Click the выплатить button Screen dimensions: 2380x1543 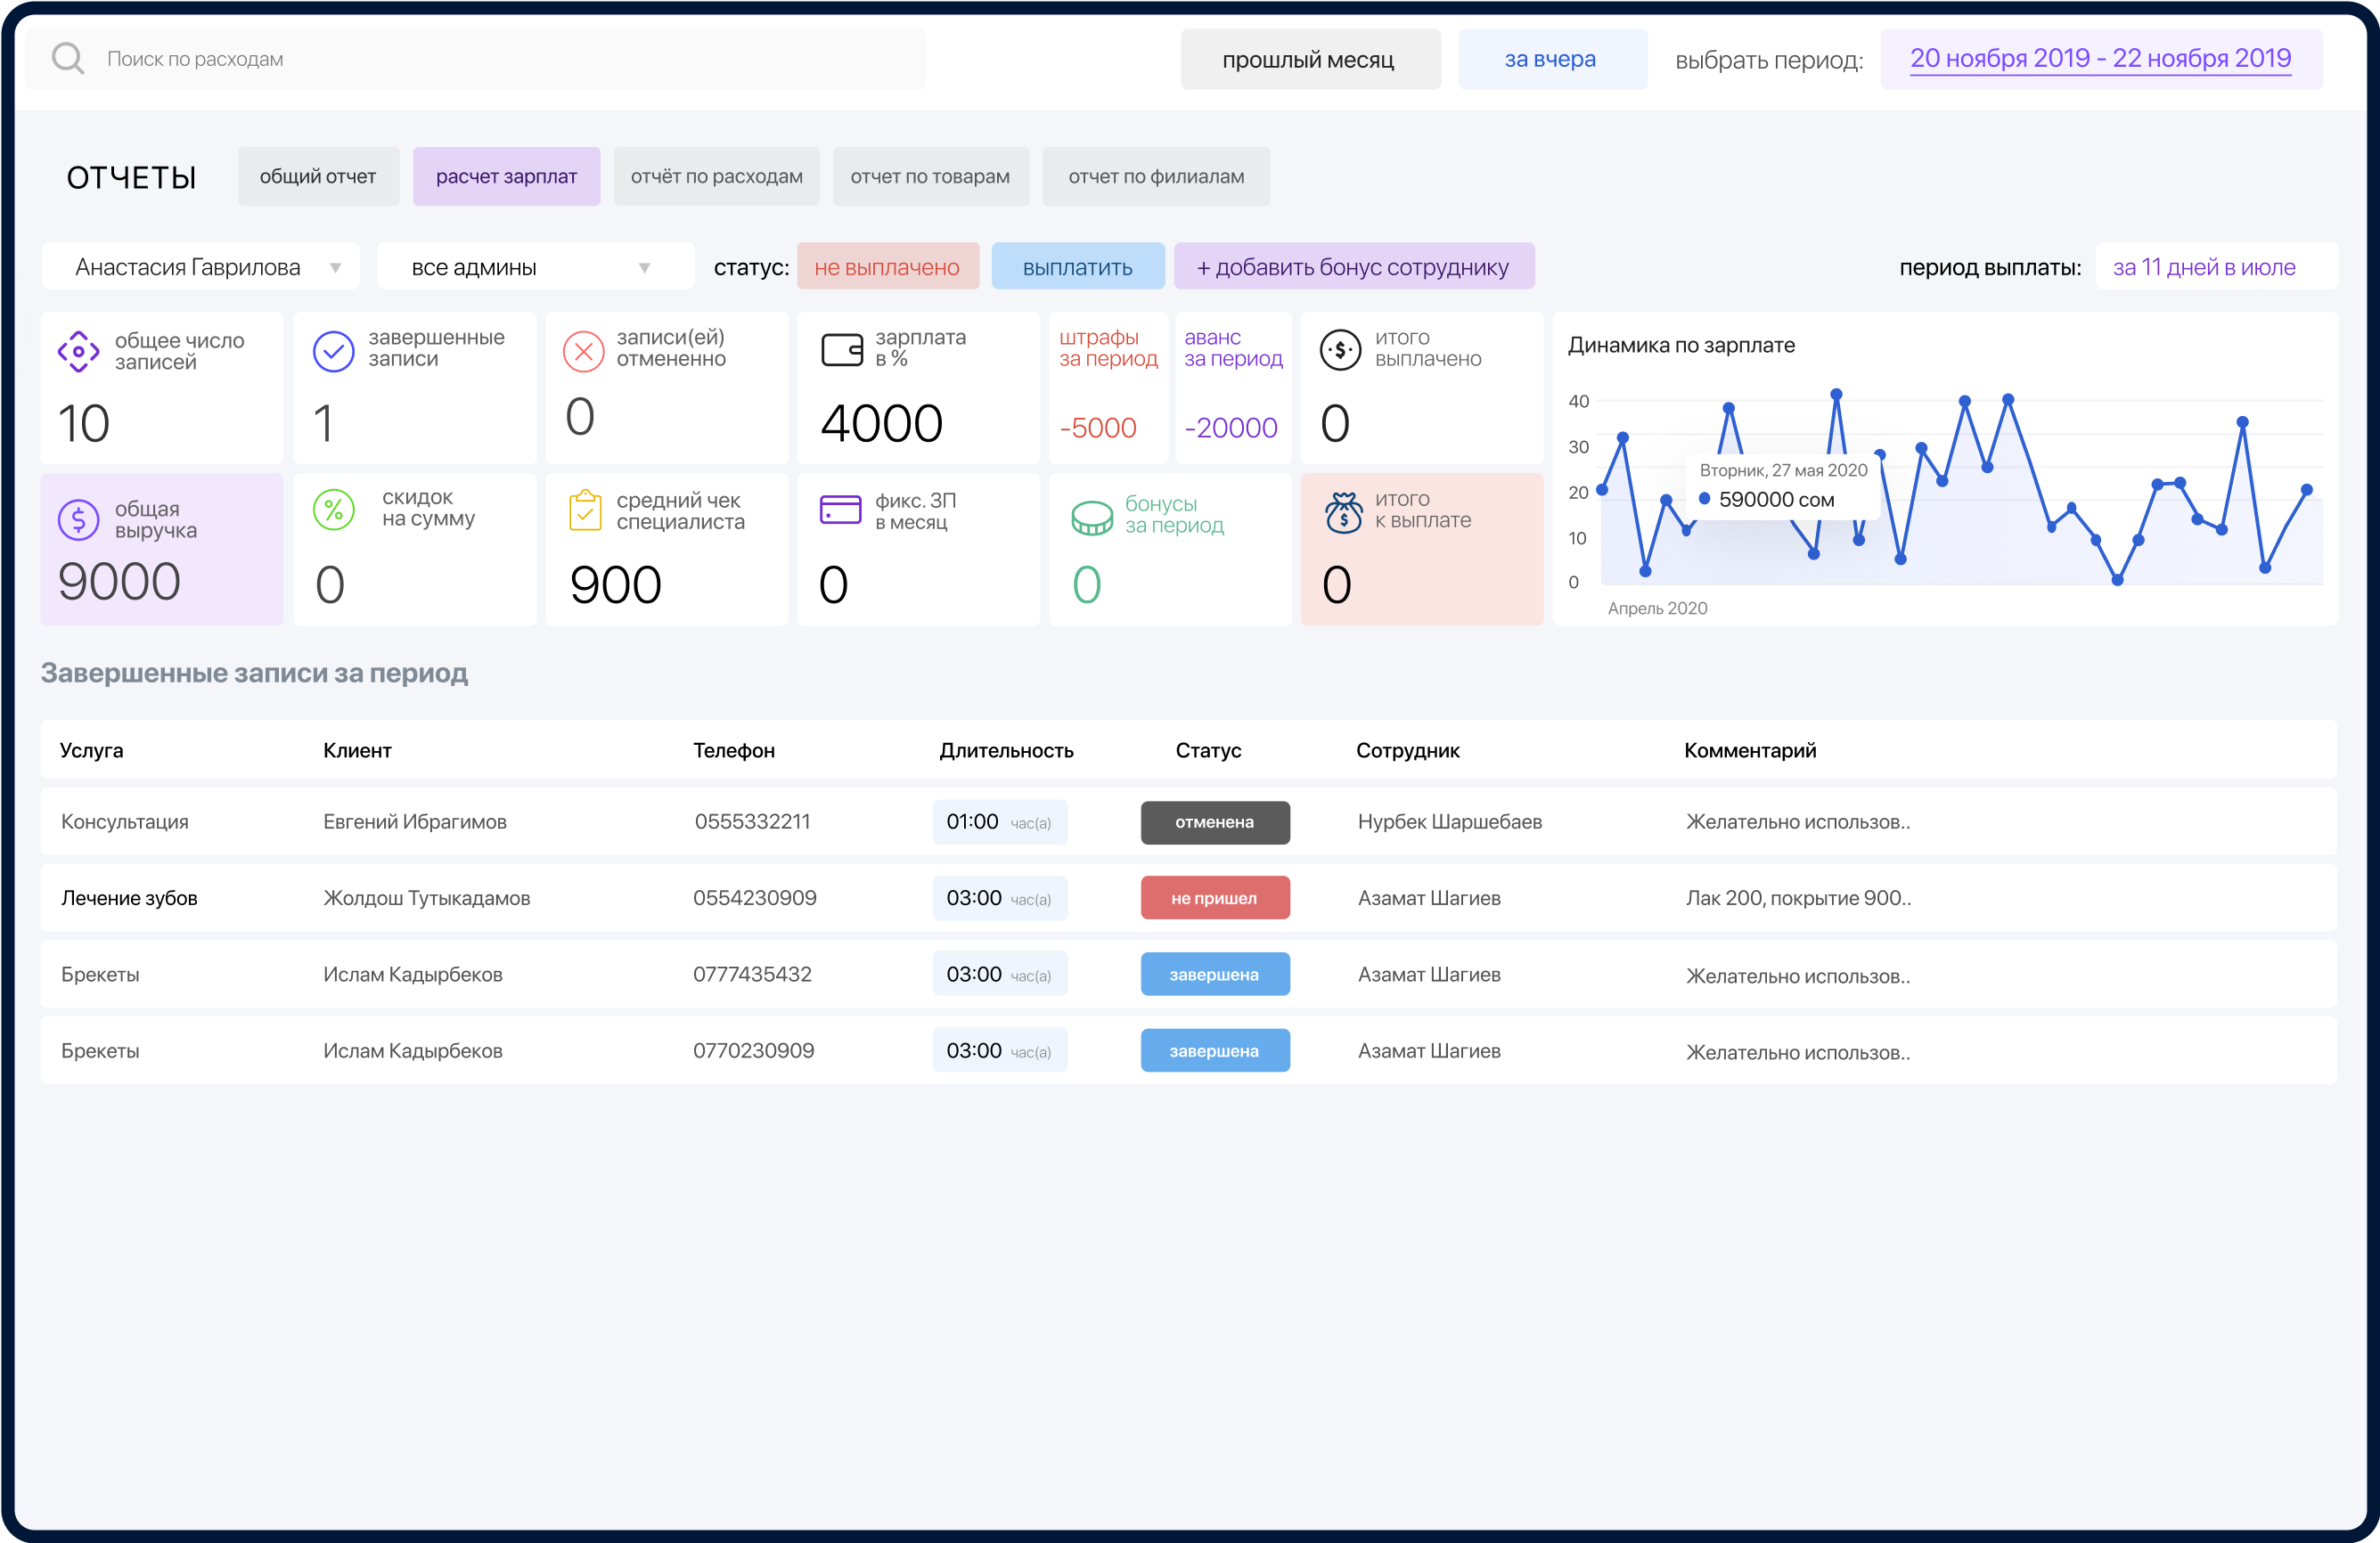[x=1078, y=267]
